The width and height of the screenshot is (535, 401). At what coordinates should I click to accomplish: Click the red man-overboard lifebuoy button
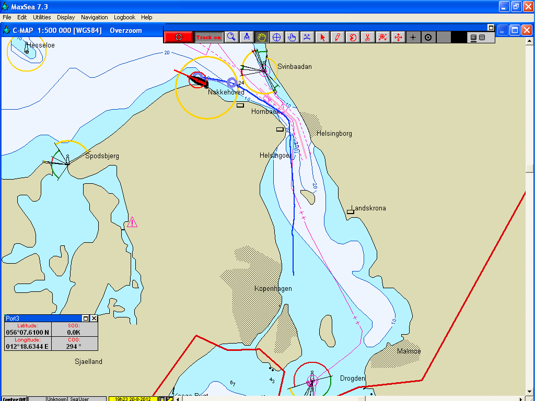[179, 37]
